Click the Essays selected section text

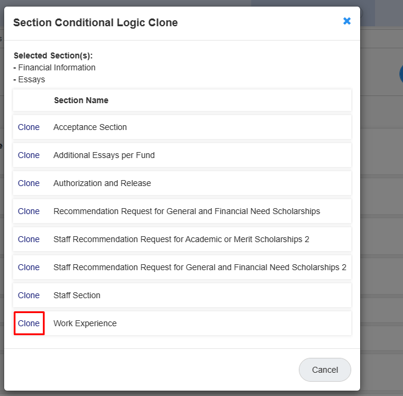(x=32, y=79)
